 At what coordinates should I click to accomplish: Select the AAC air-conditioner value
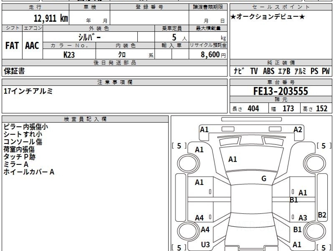pyautogui.click(x=32, y=46)
